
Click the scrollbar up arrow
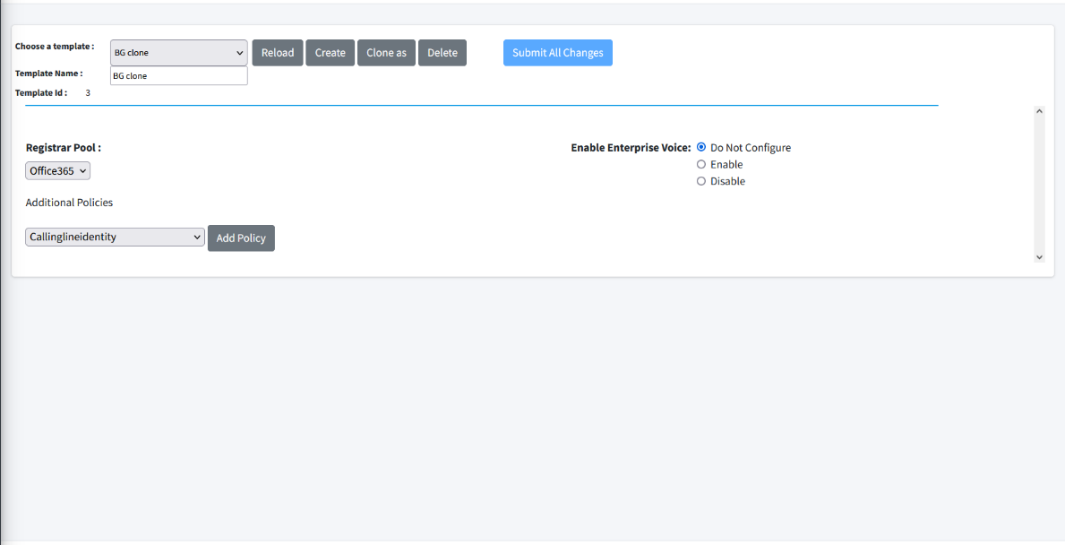coord(1039,111)
